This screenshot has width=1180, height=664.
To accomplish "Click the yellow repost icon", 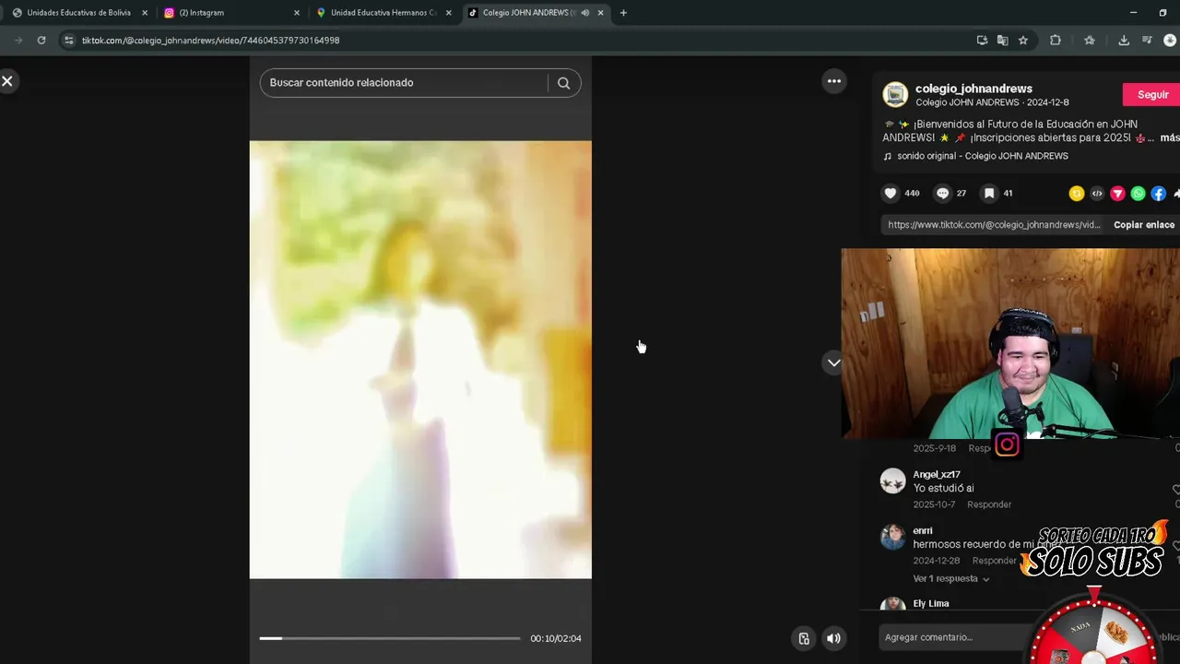I will pyautogui.click(x=1076, y=194).
